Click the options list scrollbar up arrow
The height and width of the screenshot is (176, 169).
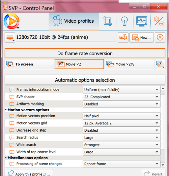[x=163, y=88]
